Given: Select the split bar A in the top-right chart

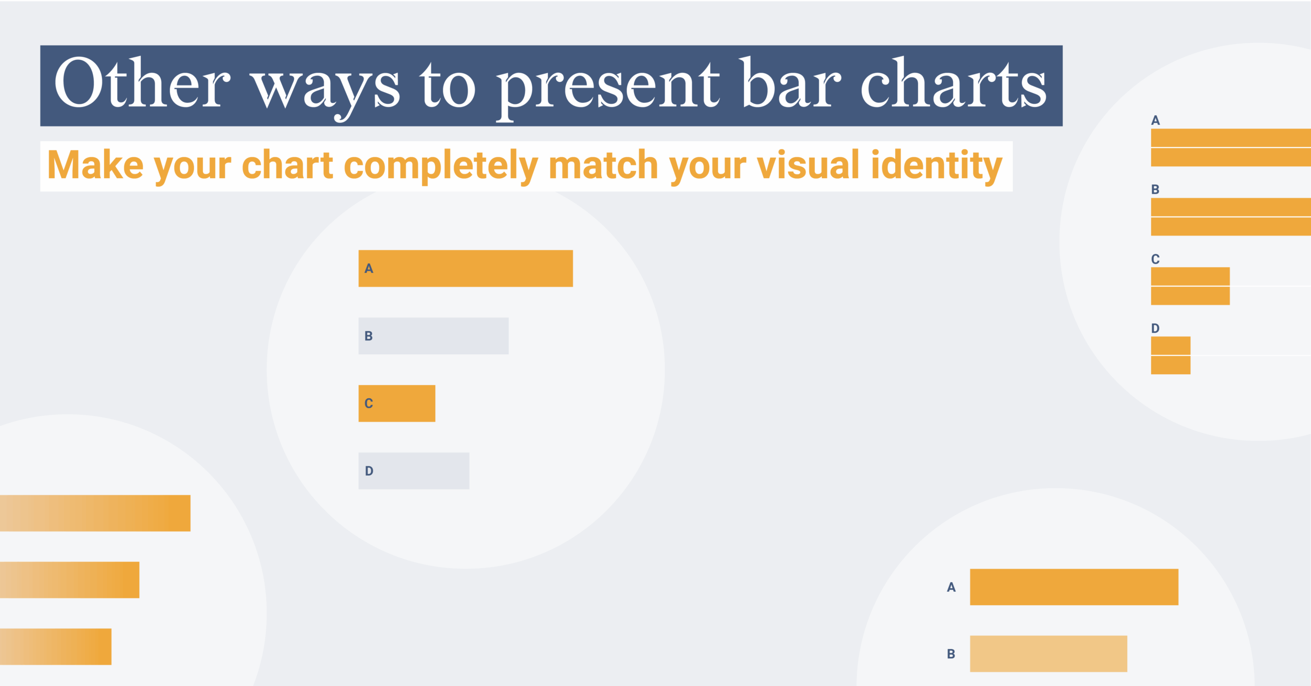Looking at the screenshot, I should point(1230,147).
